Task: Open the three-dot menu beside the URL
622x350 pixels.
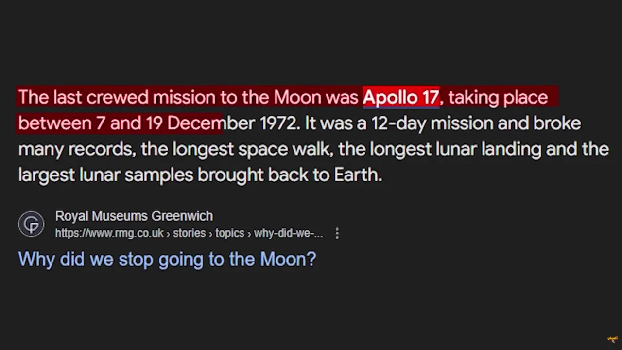Action: [x=337, y=234]
